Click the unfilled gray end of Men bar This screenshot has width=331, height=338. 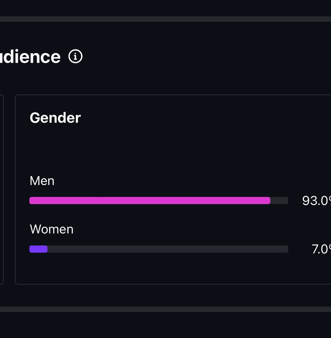[x=279, y=201]
